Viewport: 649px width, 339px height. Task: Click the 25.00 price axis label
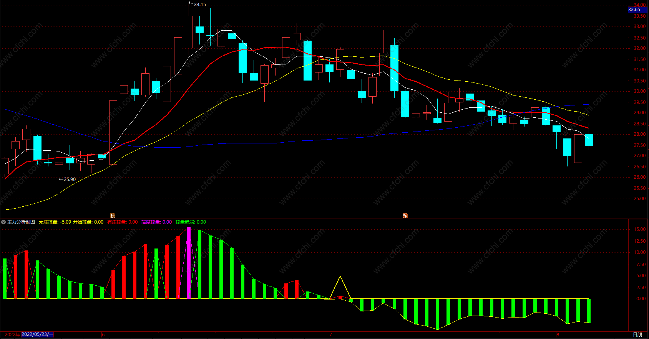pyautogui.click(x=640, y=199)
